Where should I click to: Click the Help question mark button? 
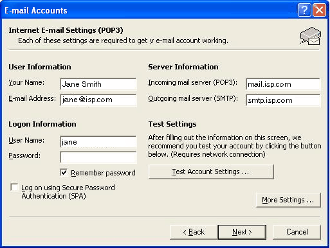[x=304, y=10]
